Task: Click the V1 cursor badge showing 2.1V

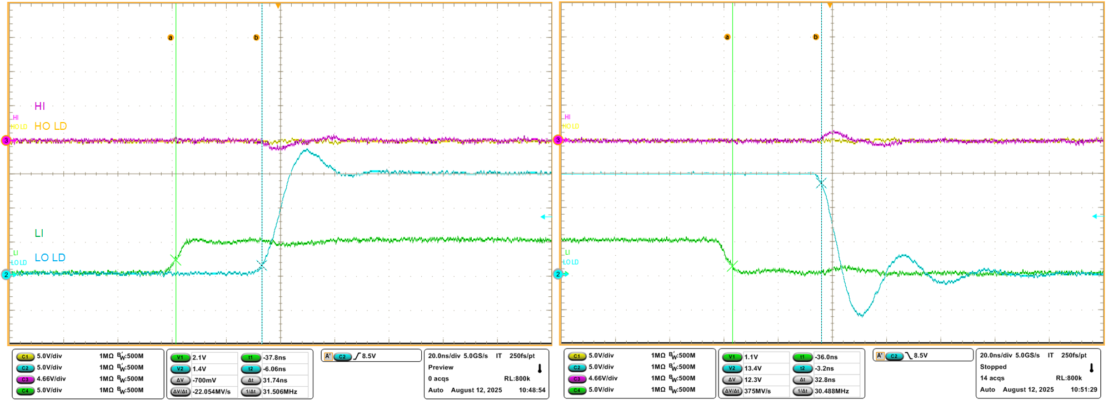Action: coord(180,358)
